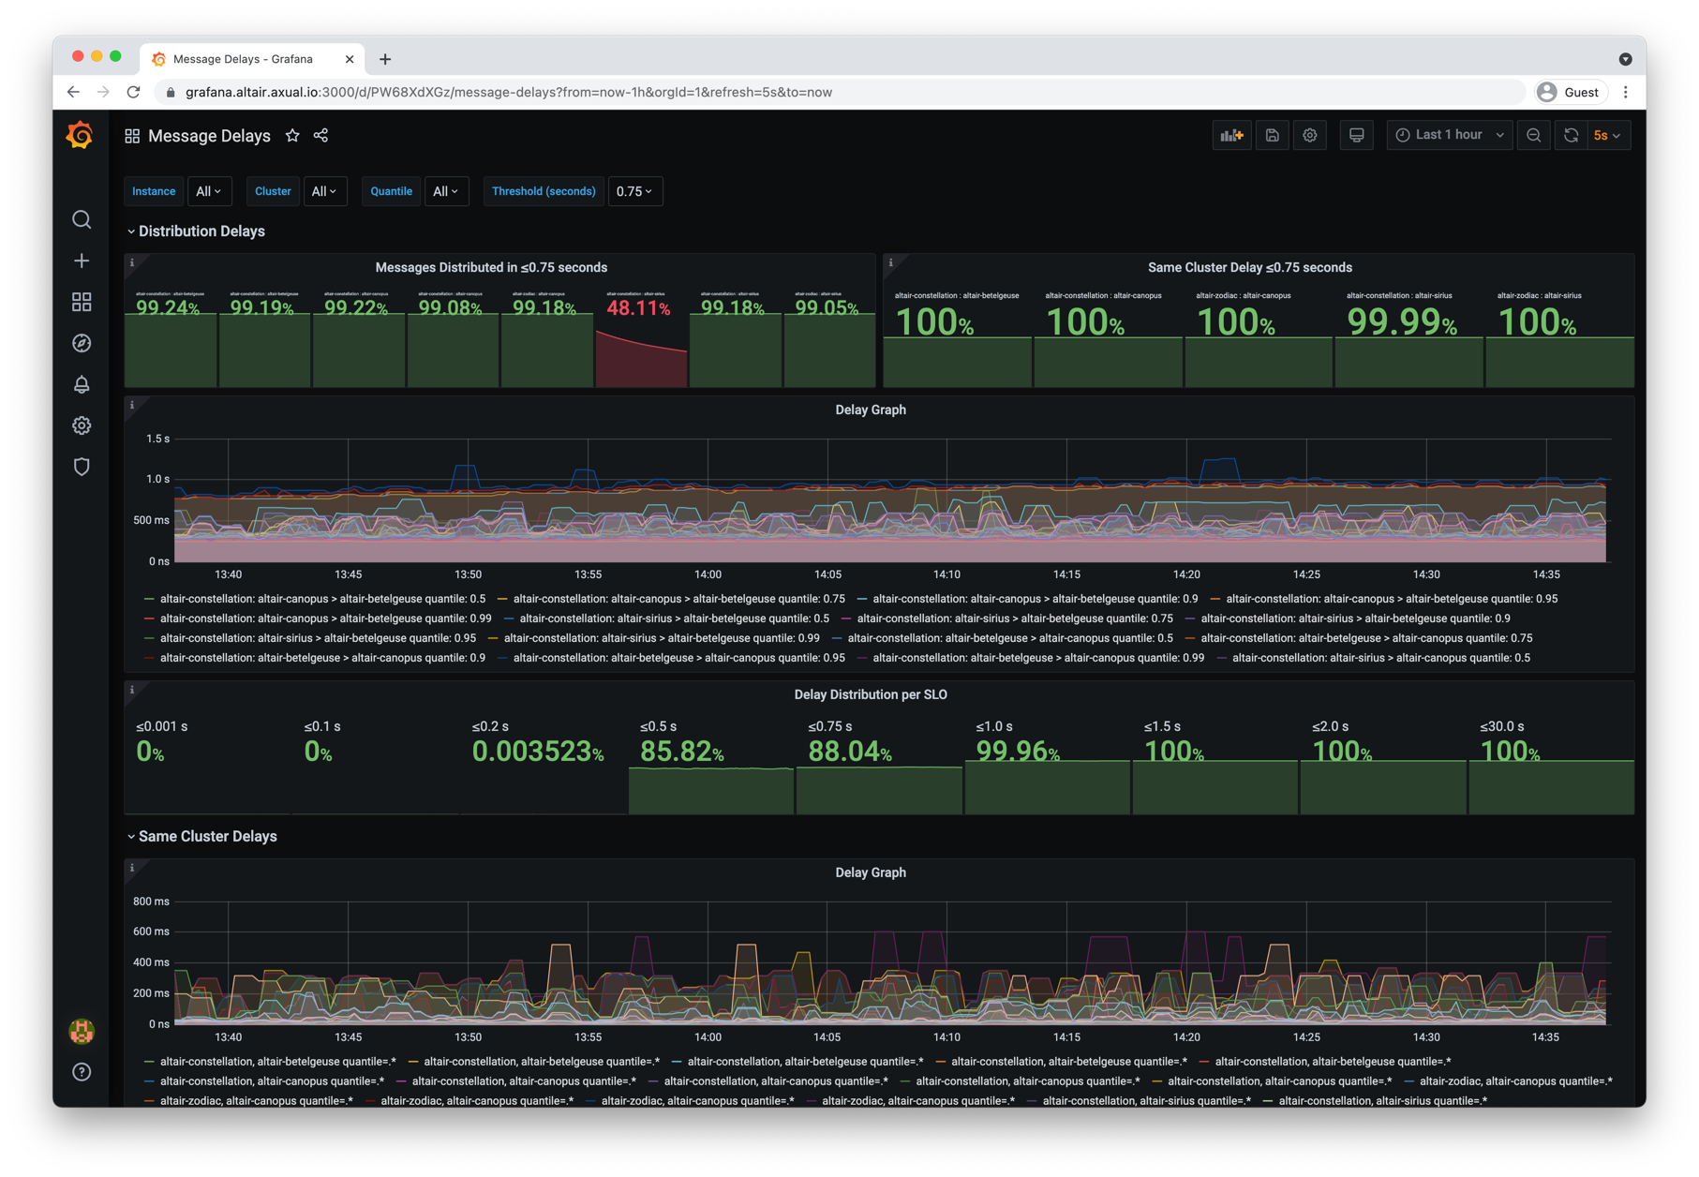Open the Dashboards grid sidebar icon

pyautogui.click(x=82, y=302)
